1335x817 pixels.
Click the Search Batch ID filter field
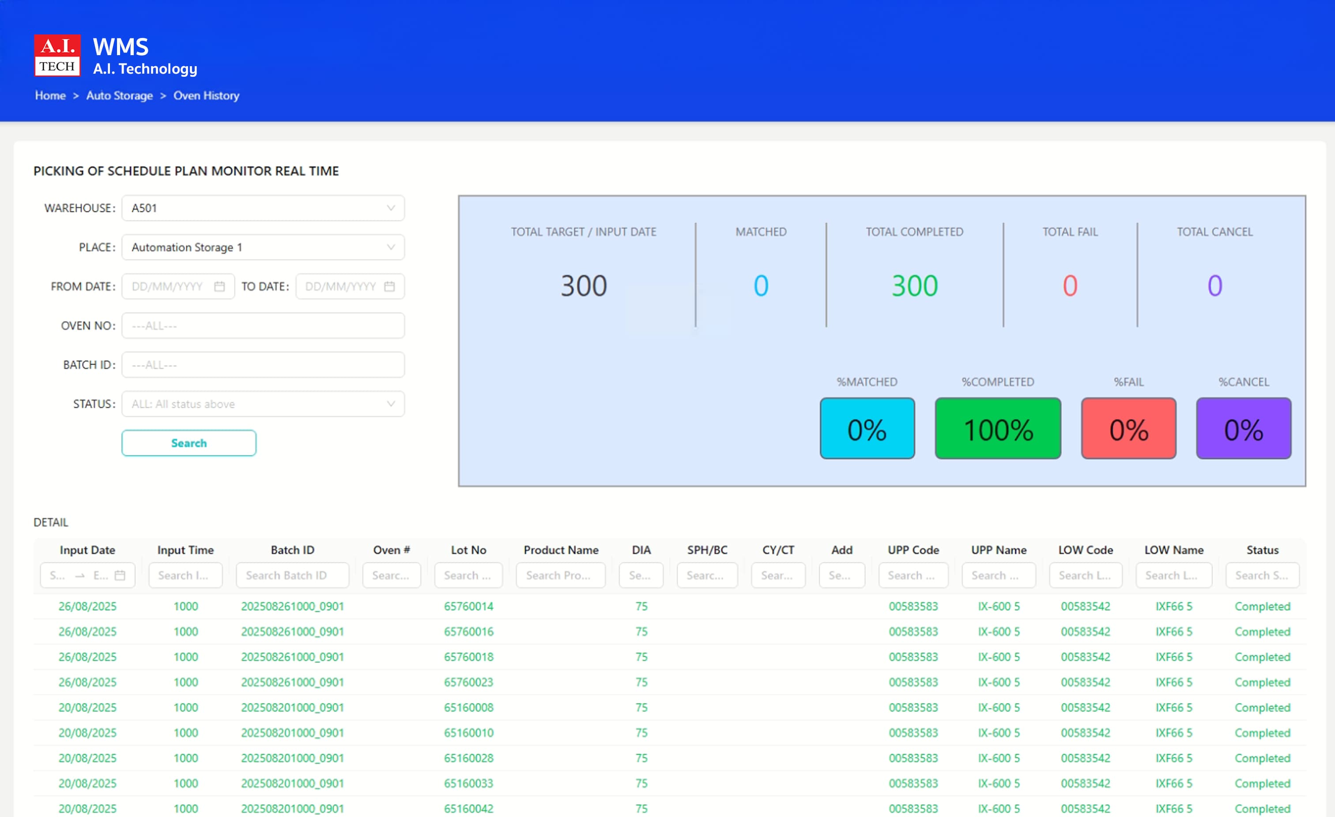293,575
